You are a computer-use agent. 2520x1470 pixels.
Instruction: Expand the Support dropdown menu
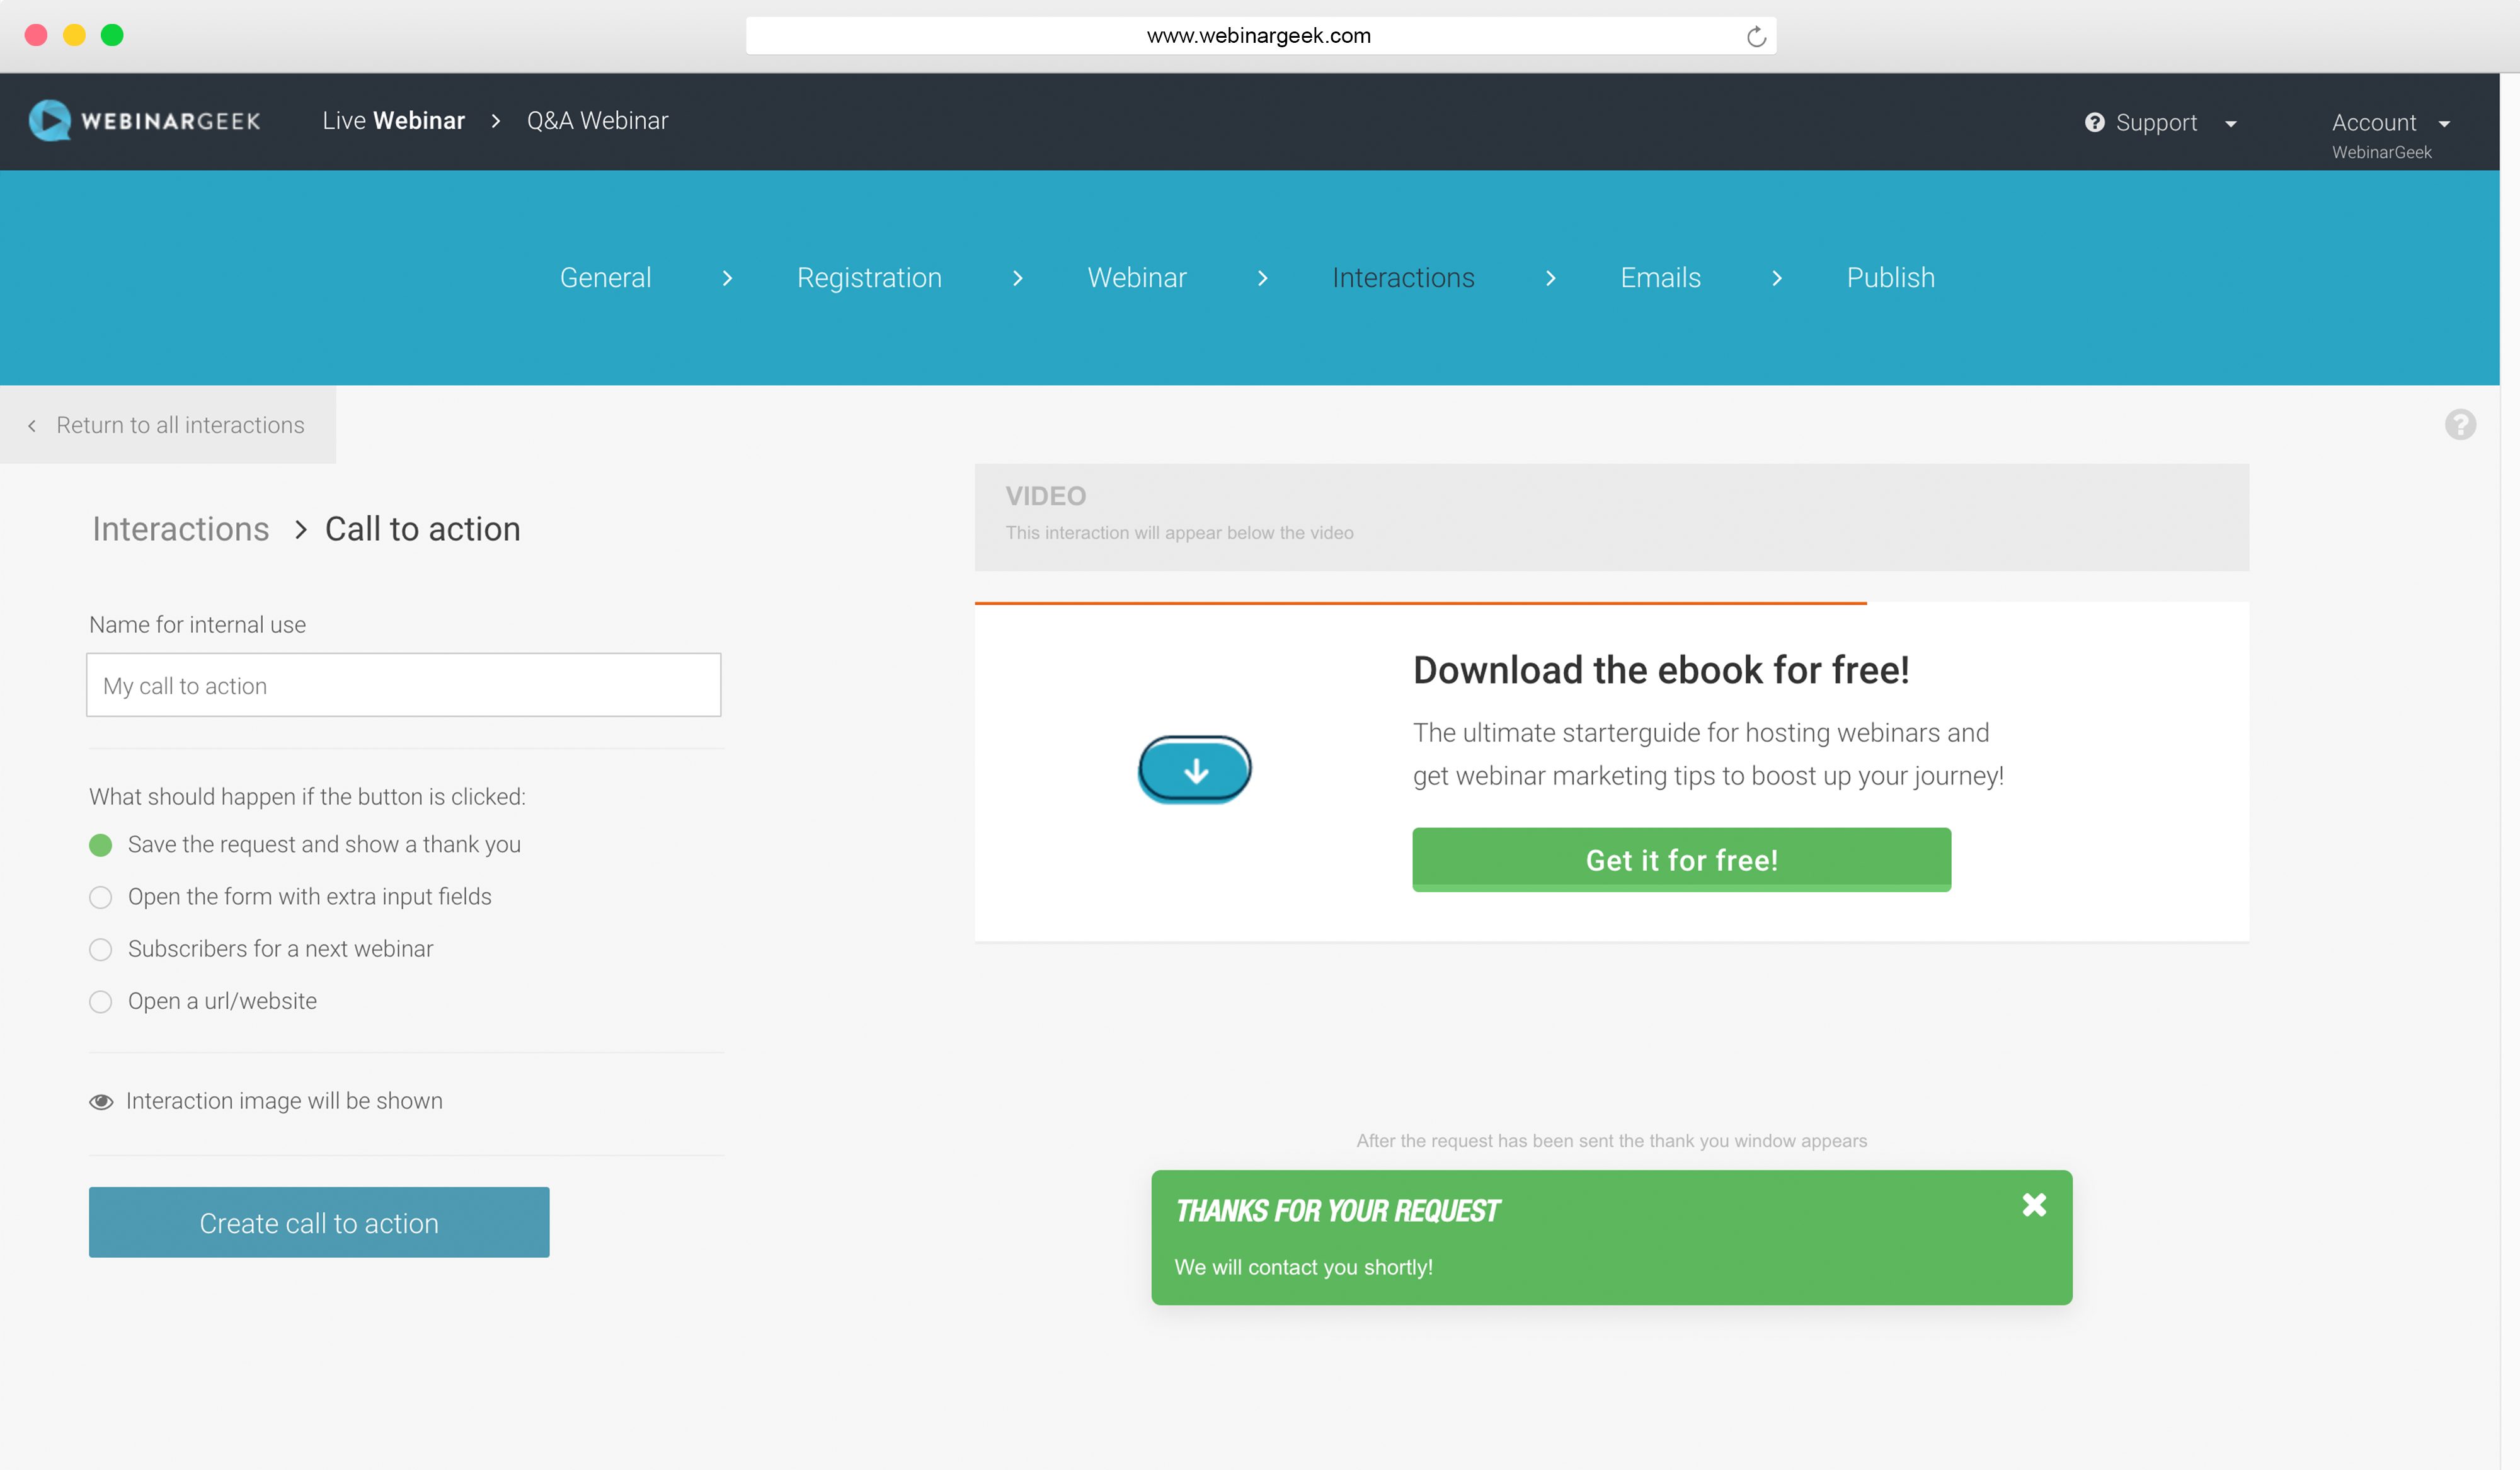coord(2230,124)
